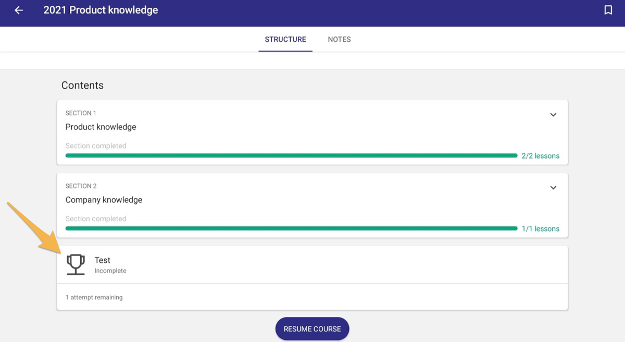The width and height of the screenshot is (625, 342).
Task: Click the Company knowledge progress bar
Action: (x=291, y=228)
